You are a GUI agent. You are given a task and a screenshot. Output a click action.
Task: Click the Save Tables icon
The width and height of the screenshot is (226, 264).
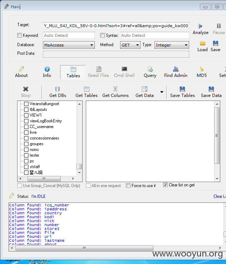point(182,89)
